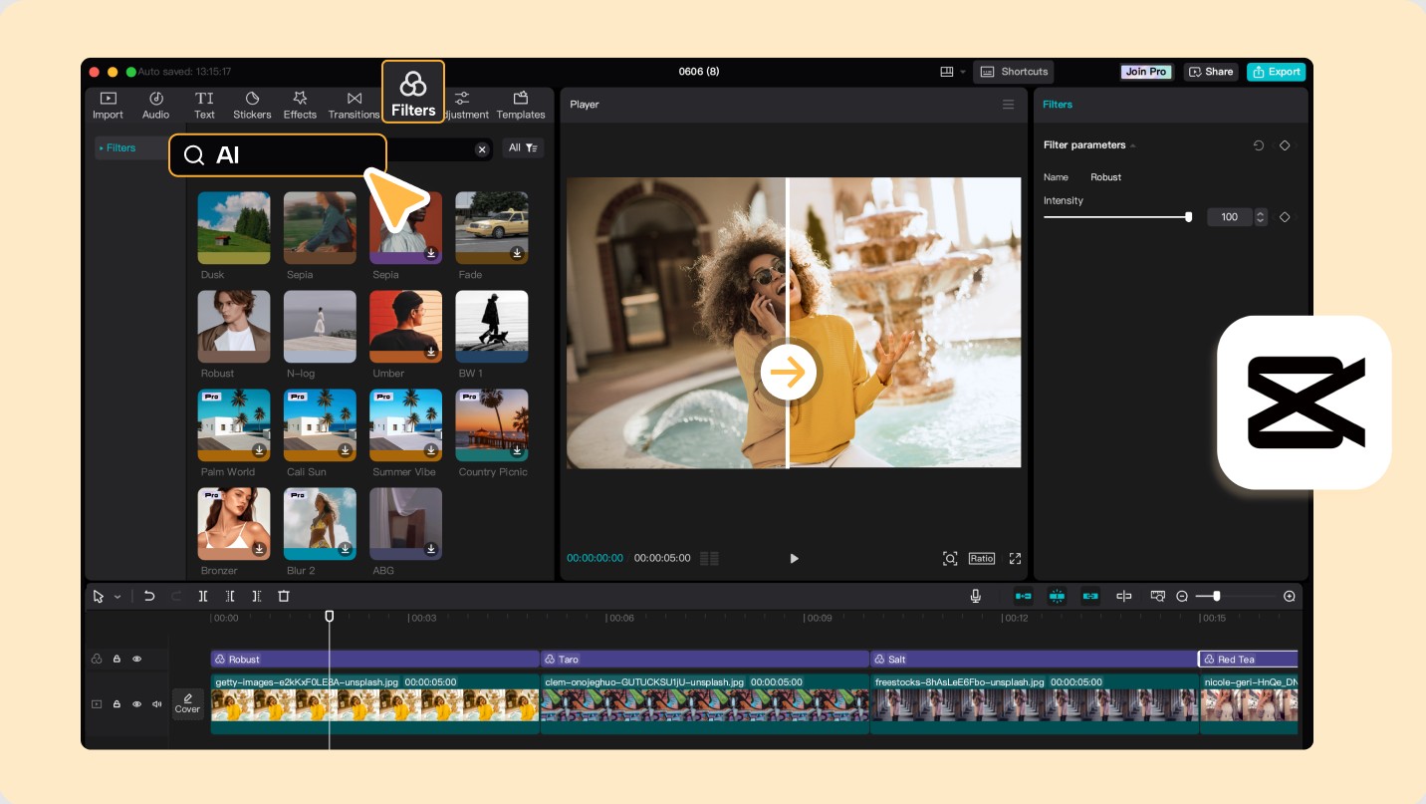Mute the main video track audio
Screen dimensions: 1426x804
pyautogui.click(x=156, y=704)
